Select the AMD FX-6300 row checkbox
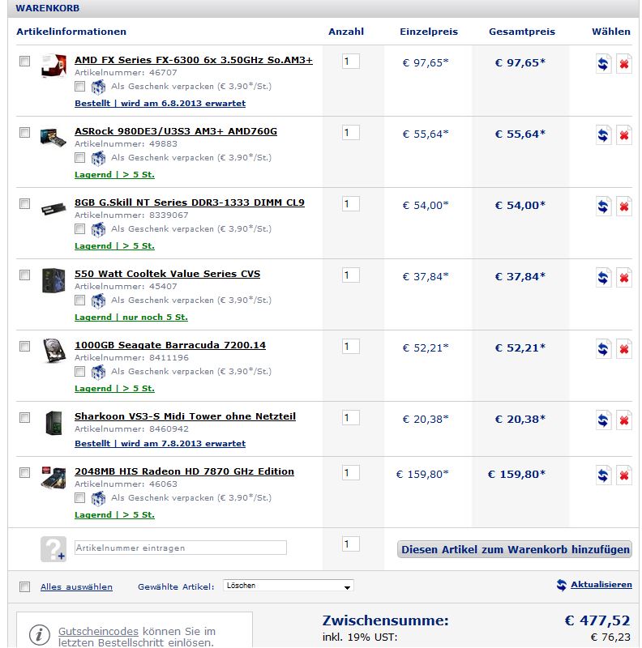Viewport: 642px width, 648px height. [x=25, y=62]
